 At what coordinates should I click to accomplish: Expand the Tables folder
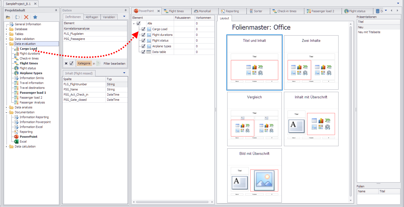click(7, 34)
